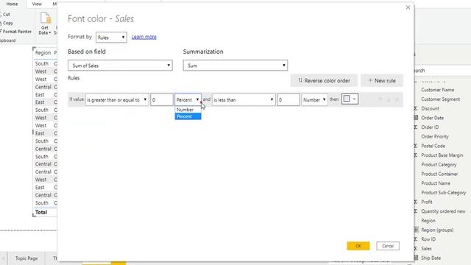Select the Ship Date field
This screenshot has width=471, height=265.
point(431,258)
